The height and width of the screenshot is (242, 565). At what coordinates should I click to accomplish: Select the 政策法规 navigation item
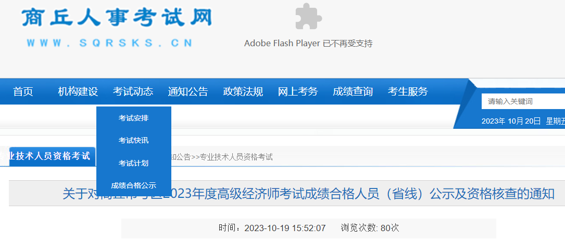tap(243, 92)
